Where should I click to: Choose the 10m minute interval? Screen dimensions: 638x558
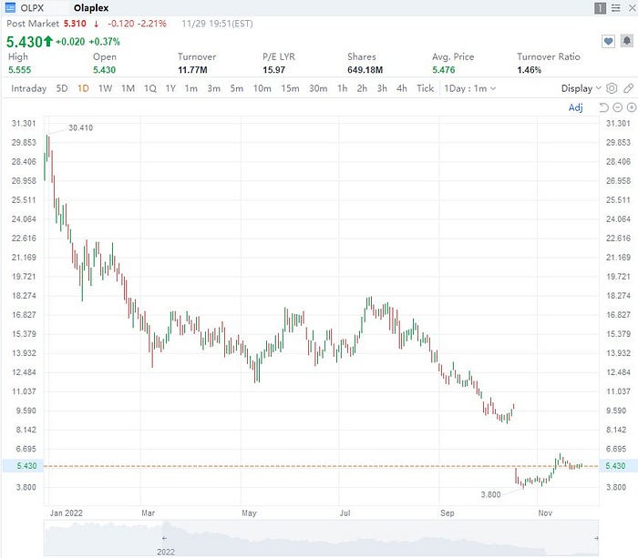click(x=262, y=88)
